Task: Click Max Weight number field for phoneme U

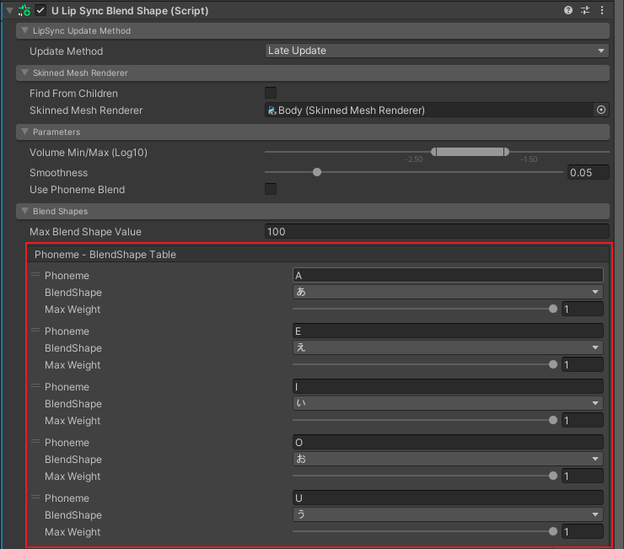Action: 582,532
